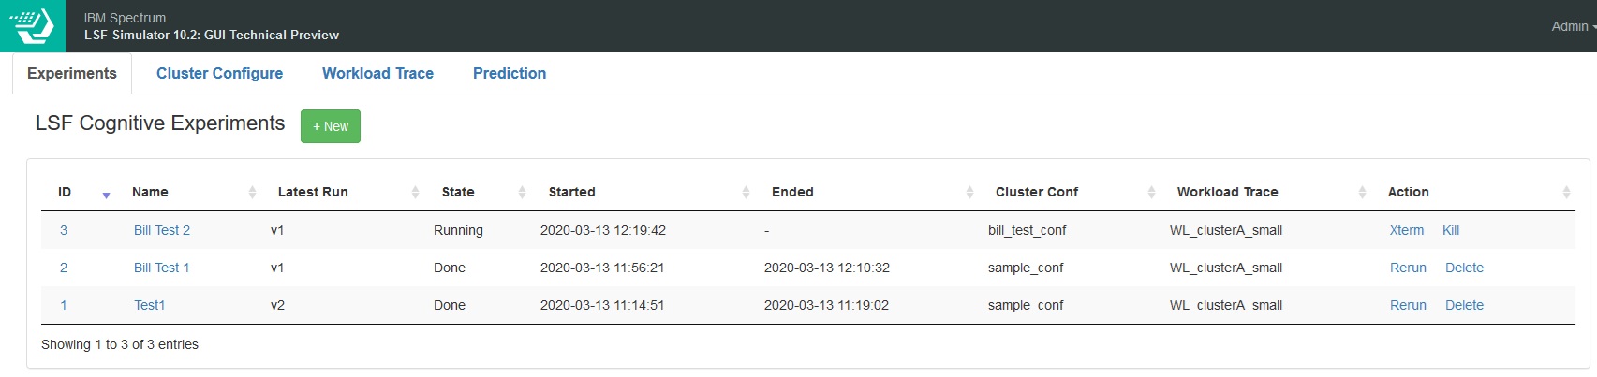Viewport: 1597px width, 377px height.
Task: Sort by State column arrows
Action: pyautogui.click(x=522, y=192)
